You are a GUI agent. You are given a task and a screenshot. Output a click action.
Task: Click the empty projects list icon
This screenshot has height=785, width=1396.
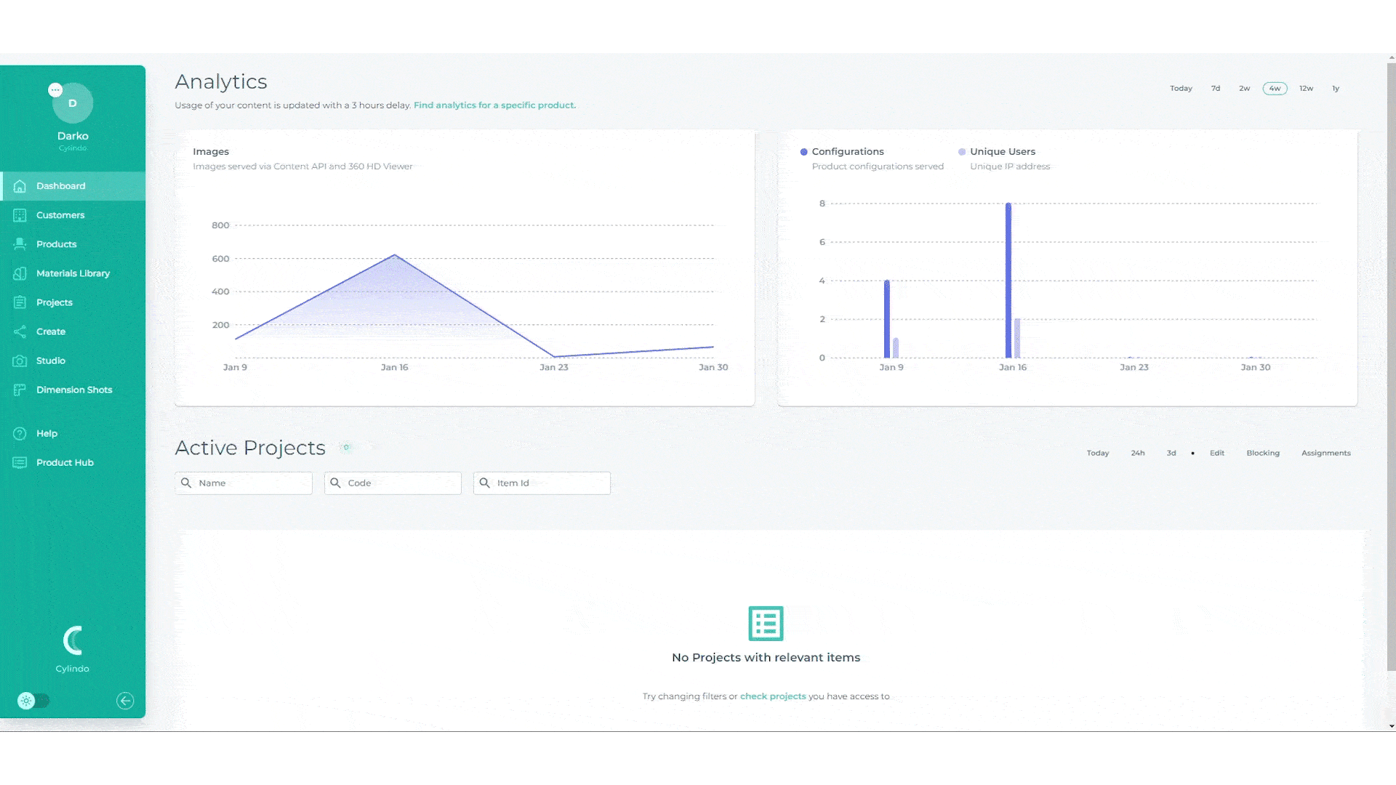[x=766, y=624]
